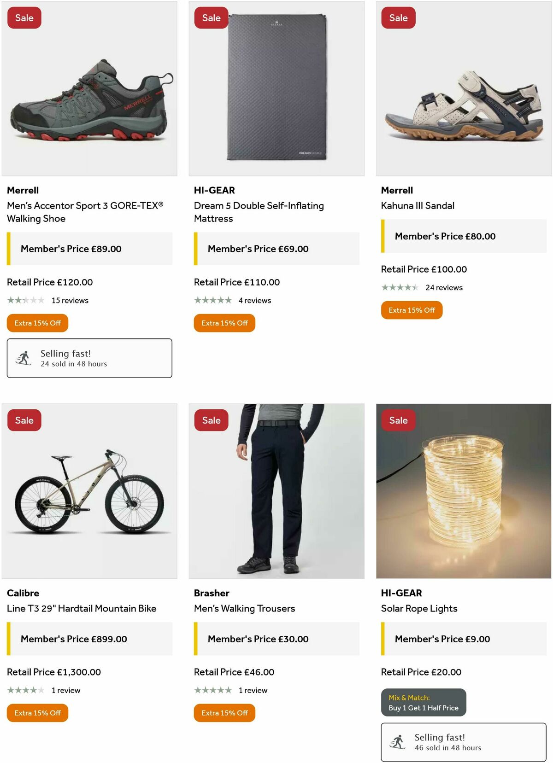Click the skier icon in Merrell selling fast notice
Screen dimensions: 553x763
[24, 358]
